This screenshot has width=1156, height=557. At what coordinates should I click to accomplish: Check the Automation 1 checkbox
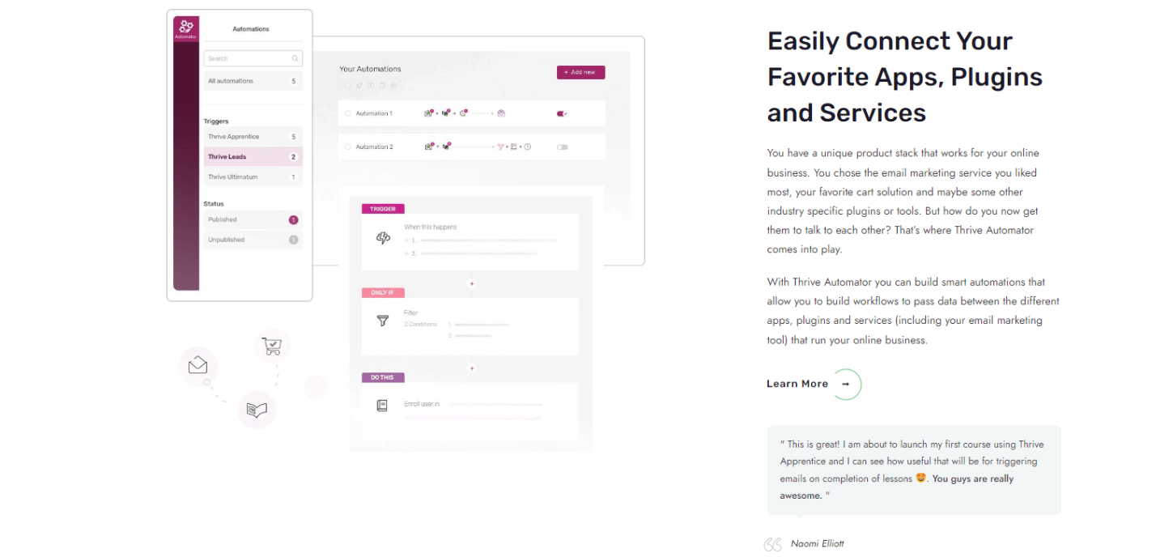[348, 113]
